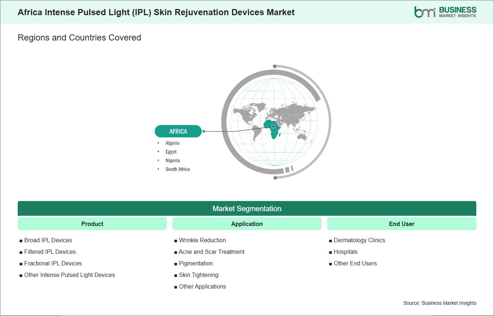Click the BMI Business Market Insights logo
This screenshot has width=494, height=316.
point(445,12)
